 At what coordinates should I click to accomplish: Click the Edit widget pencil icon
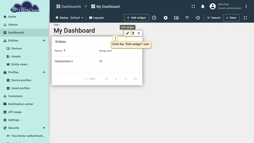pos(128,33)
